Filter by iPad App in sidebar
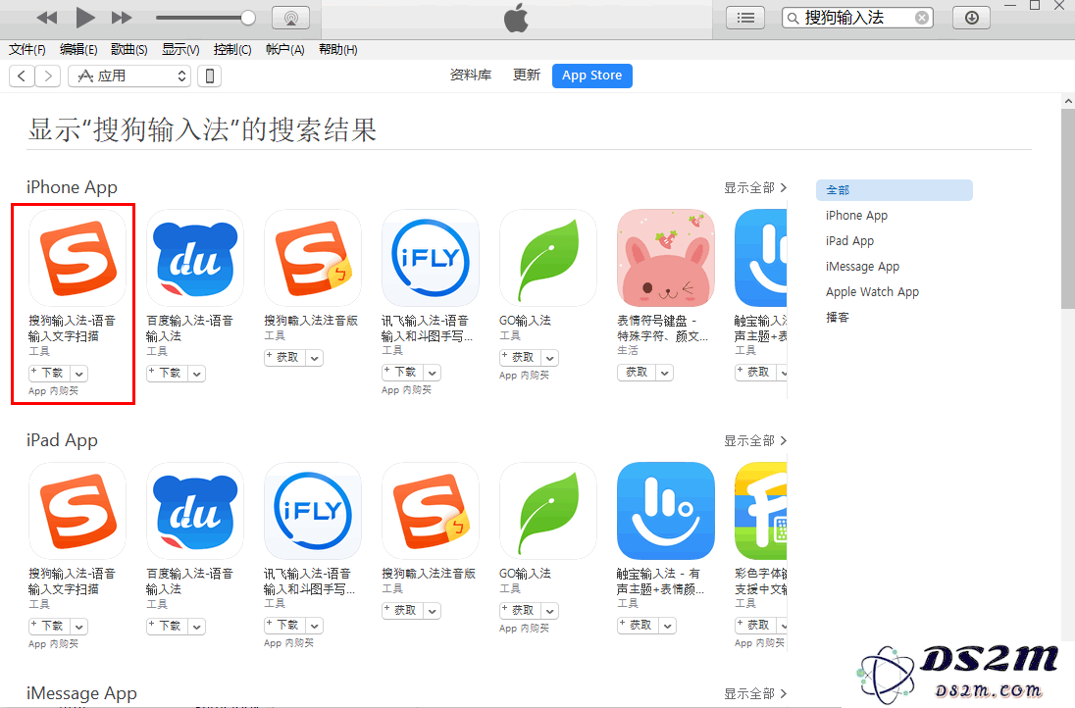The height and width of the screenshot is (708, 1075). click(x=849, y=240)
